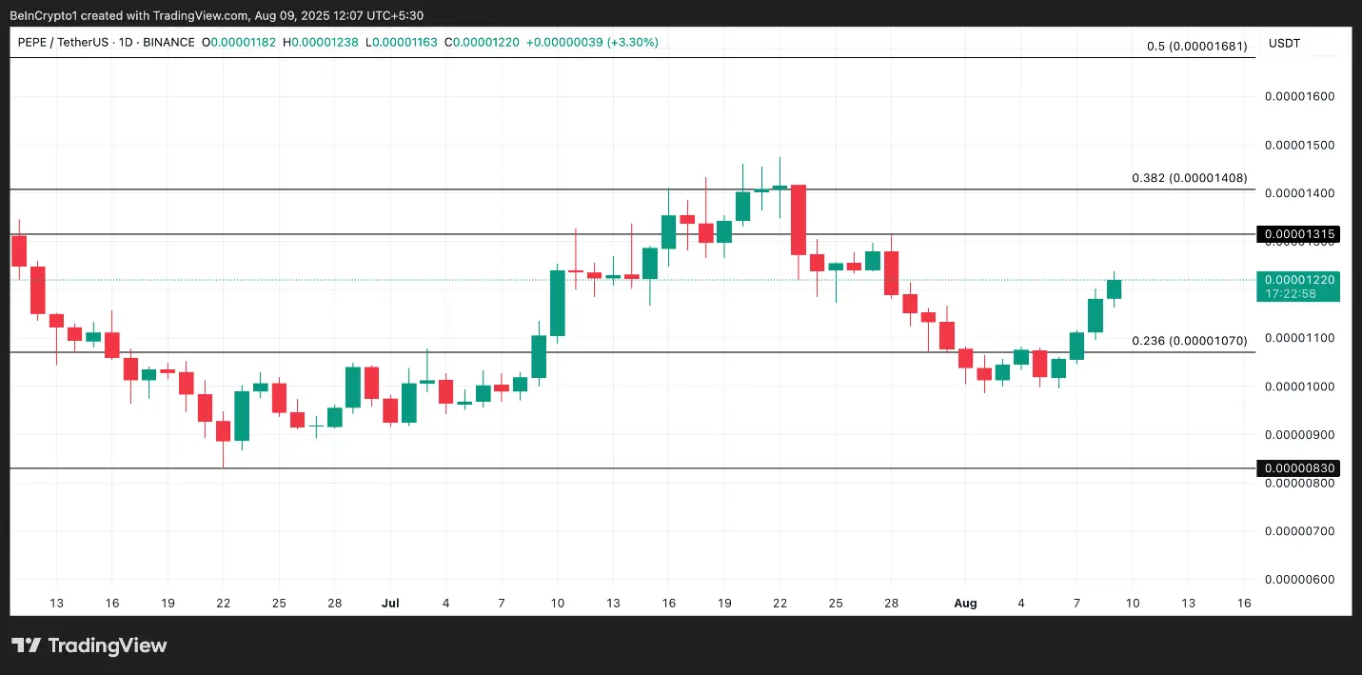Click the 0.00001315 price label
This screenshot has height=675, width=1362.
[1298, 233]
